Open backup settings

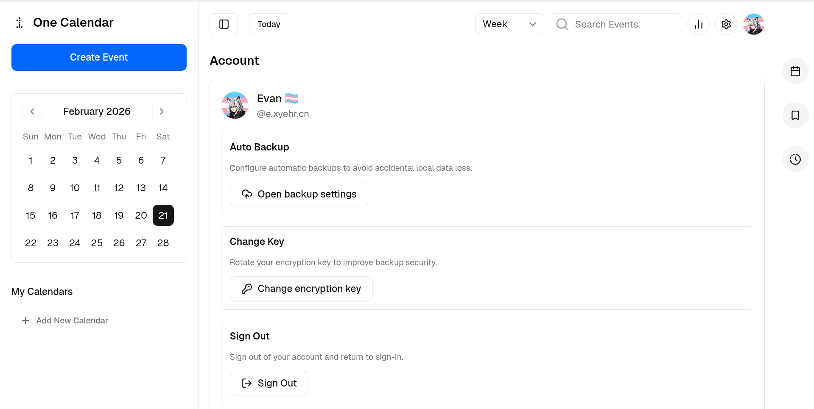(x=299, y=194)
